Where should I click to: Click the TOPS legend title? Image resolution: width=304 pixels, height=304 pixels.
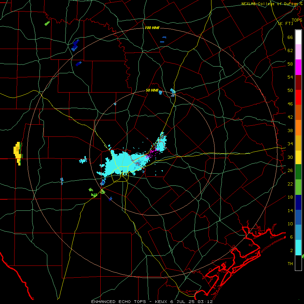[x=297, y=20]
